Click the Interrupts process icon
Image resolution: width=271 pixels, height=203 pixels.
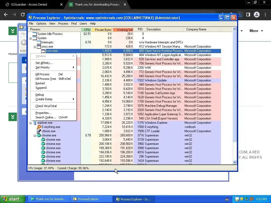[x=39, y=43]
